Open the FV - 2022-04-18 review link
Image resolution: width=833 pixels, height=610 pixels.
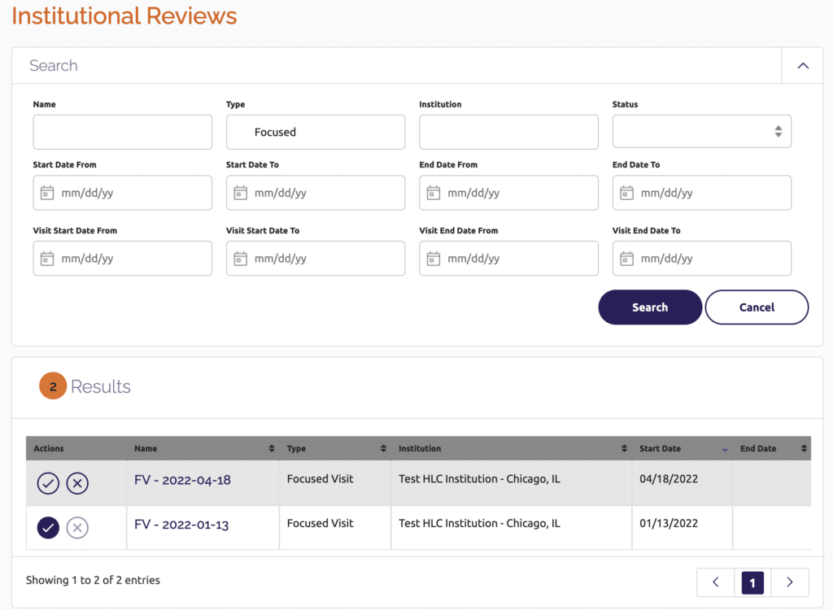coord(182,480)
